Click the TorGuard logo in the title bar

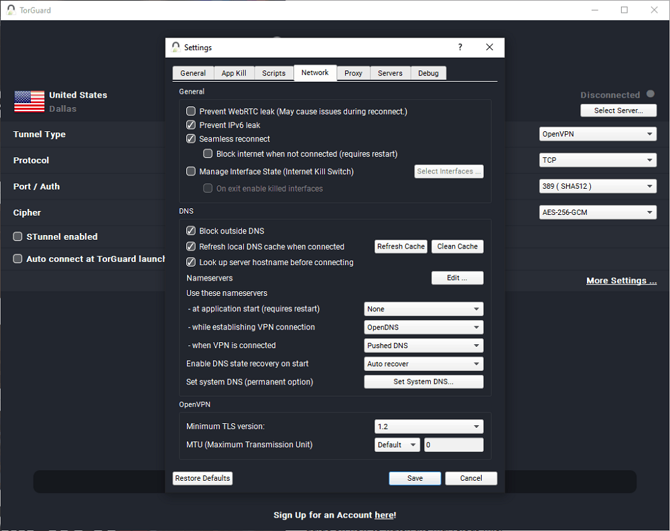pyautogui.click(x=11, y=10)
